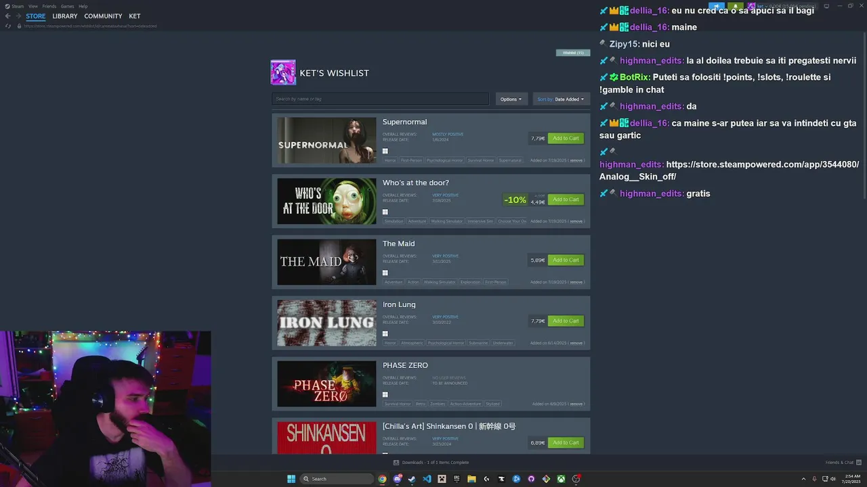This screenshot has width=867, height=487.
Task: Open the Who's at the door? thumbnail
Action: [326, 202]
